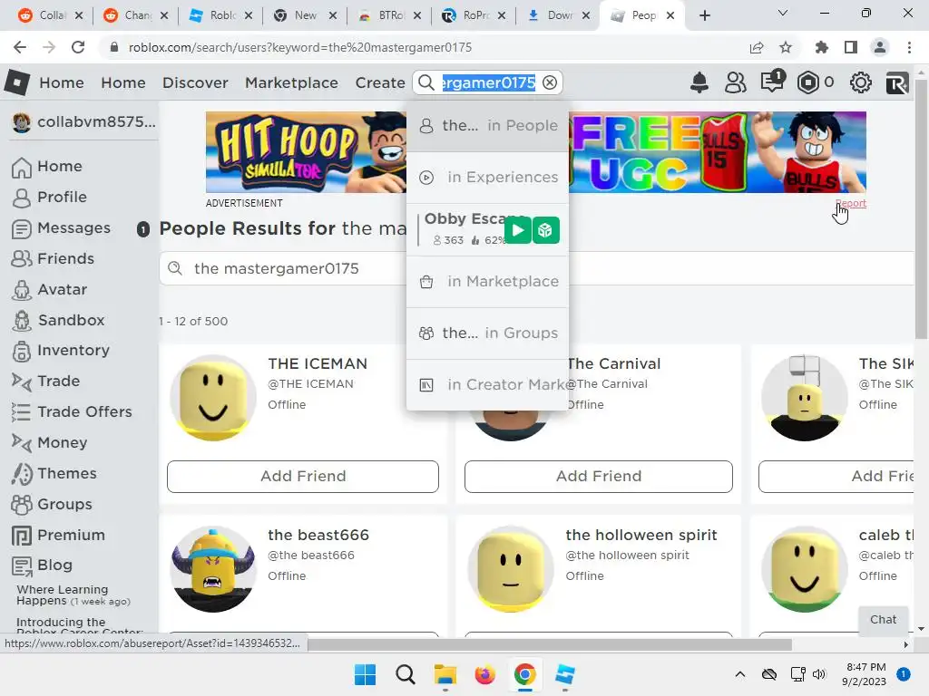Image resolution: width=929 pixels, height=696 pixels.
Task: Open THE ICEMAN avatar thumbnail
Action: (x=212, y=398)
